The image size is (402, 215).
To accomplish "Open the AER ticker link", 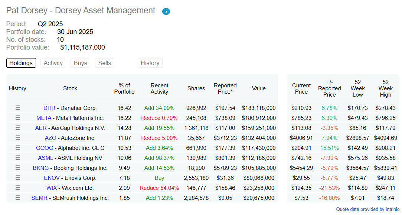I will tap(41, 128).
